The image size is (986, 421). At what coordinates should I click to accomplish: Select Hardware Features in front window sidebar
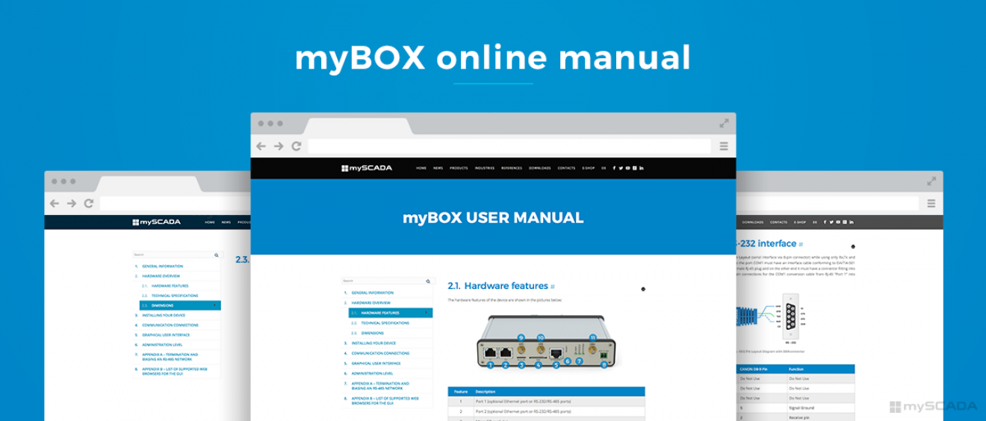tap(391, 313)
